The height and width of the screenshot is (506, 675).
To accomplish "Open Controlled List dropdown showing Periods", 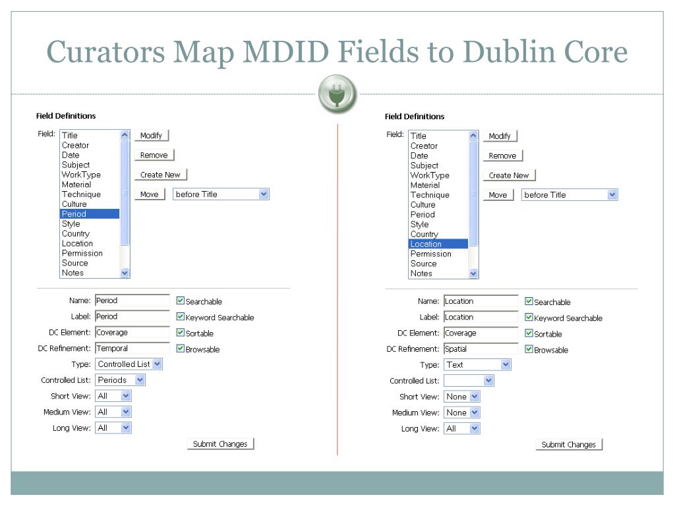I will pyautogui.click(x=120, y=380).
